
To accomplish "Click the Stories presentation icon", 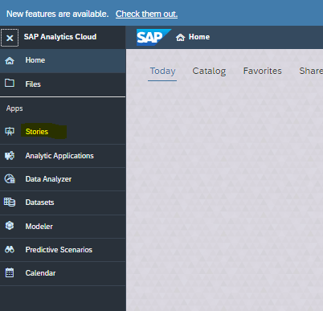I will 10,132.
